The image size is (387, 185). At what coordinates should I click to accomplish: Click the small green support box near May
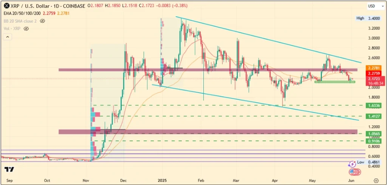335,82
